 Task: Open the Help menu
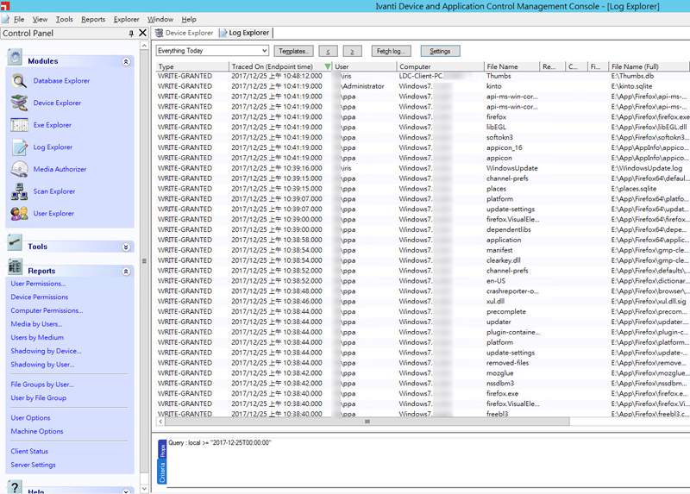[189, 19]
